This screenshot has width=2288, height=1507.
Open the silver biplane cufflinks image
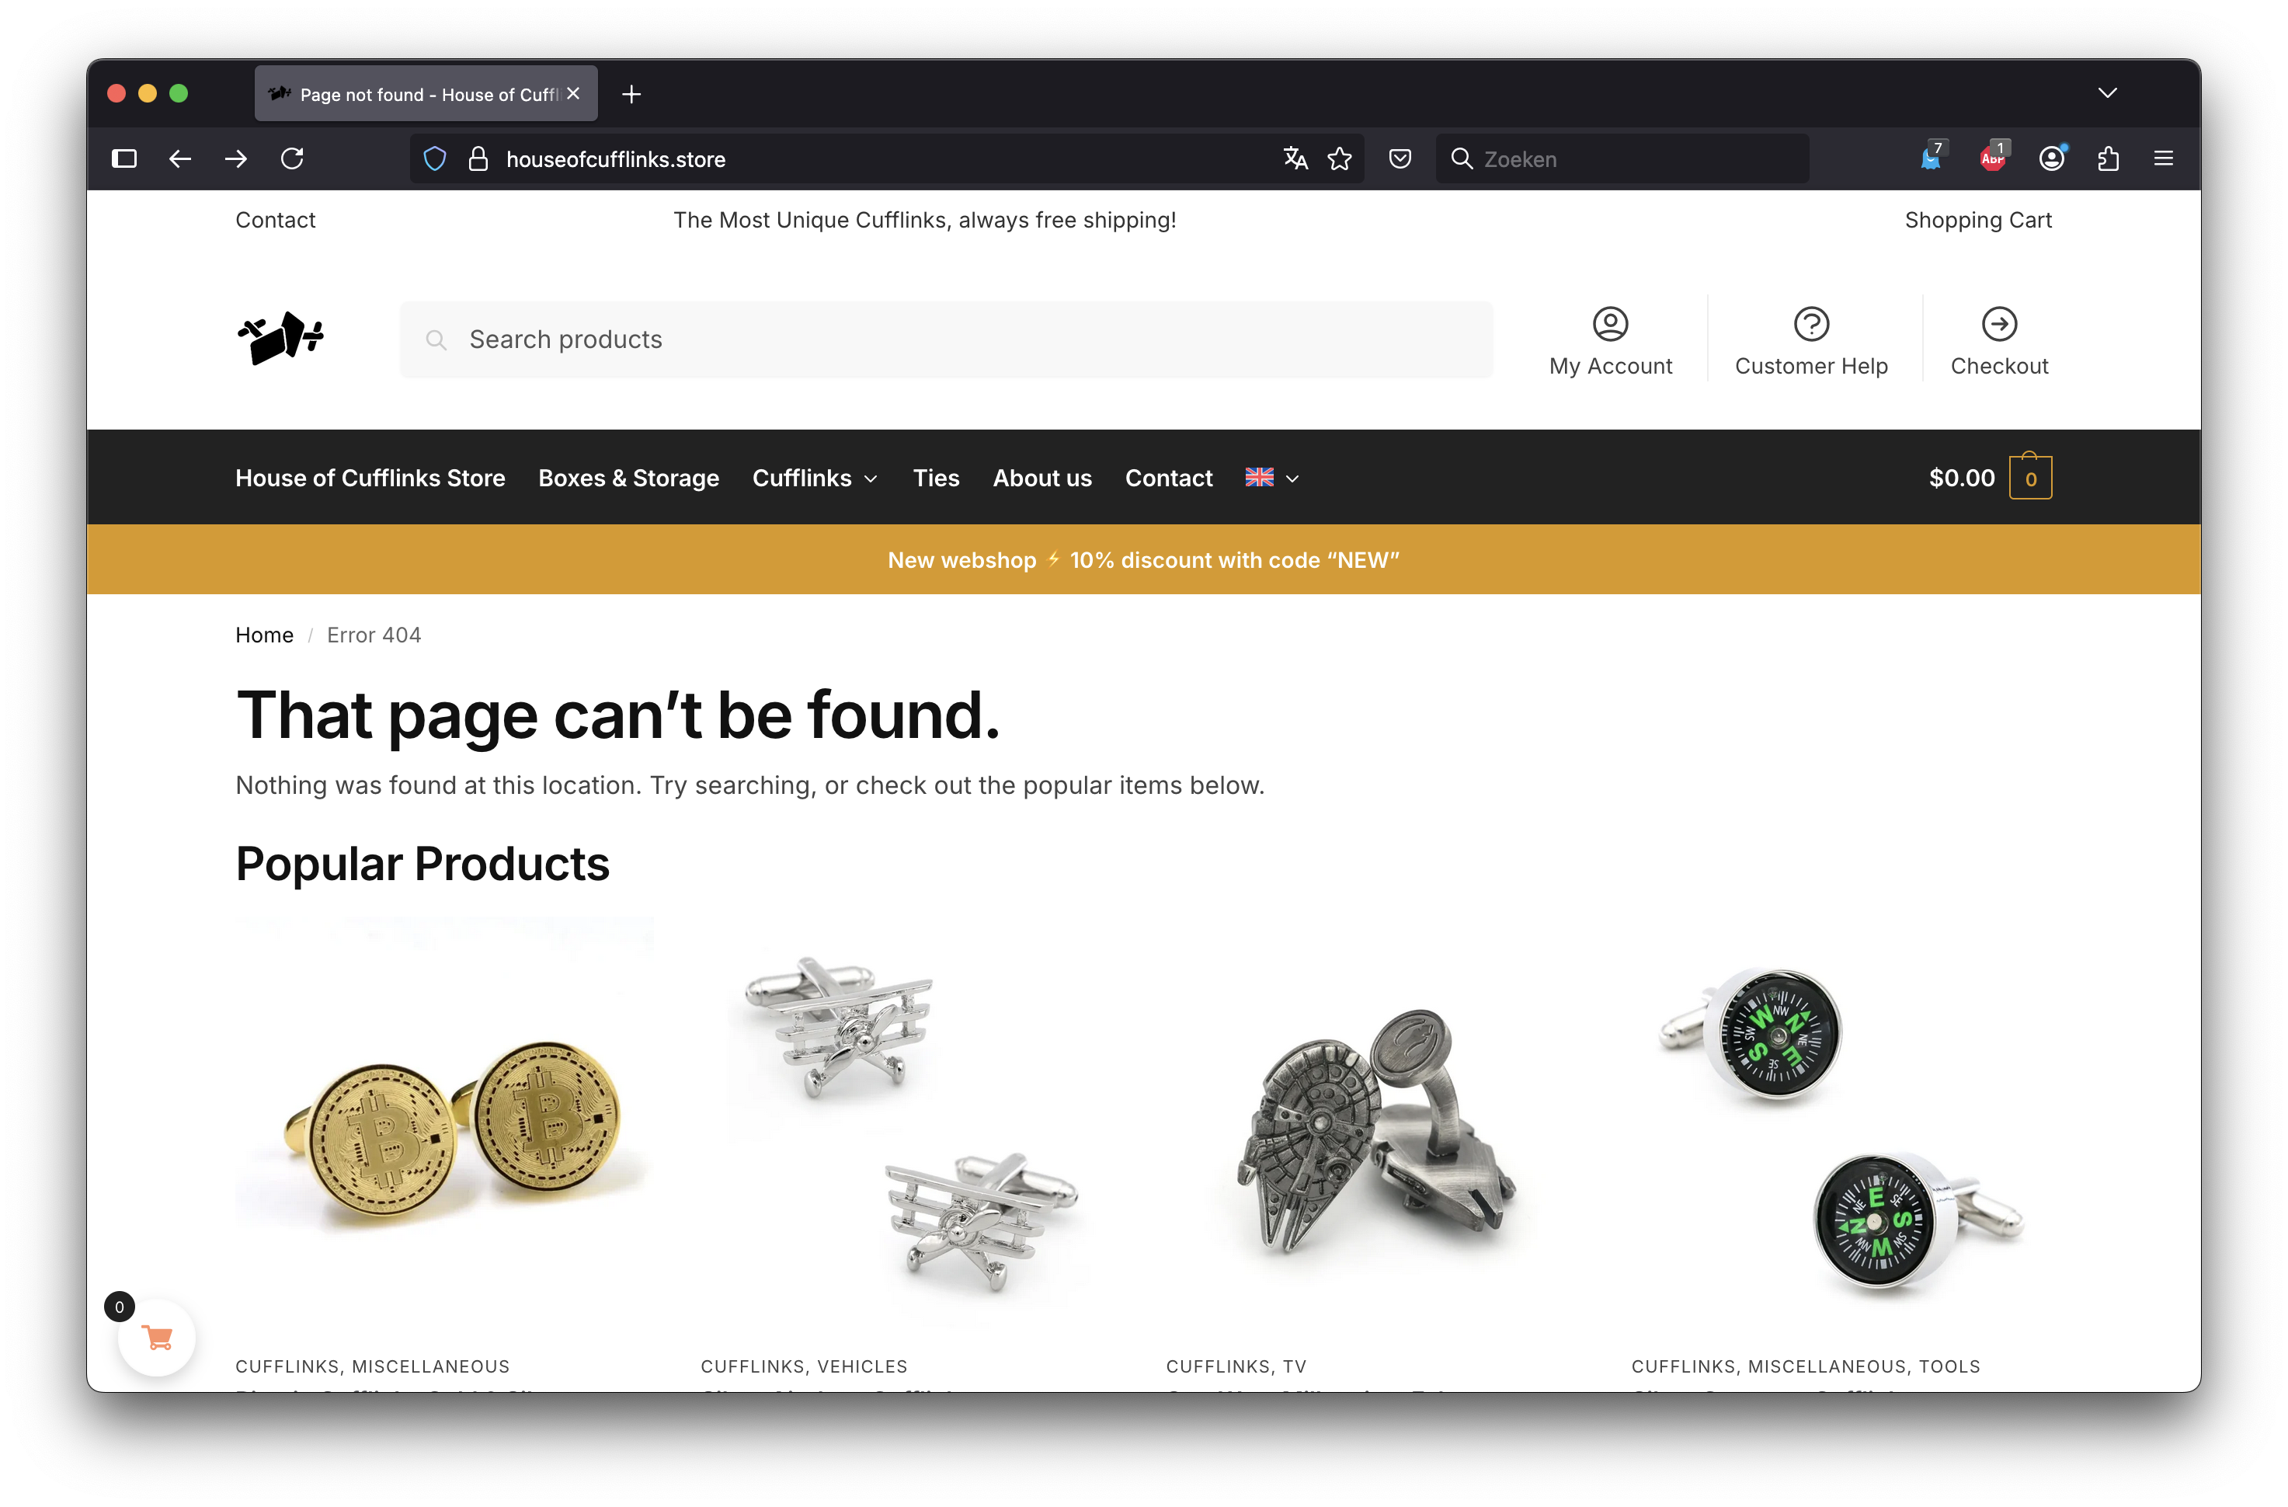(909, 1126)
